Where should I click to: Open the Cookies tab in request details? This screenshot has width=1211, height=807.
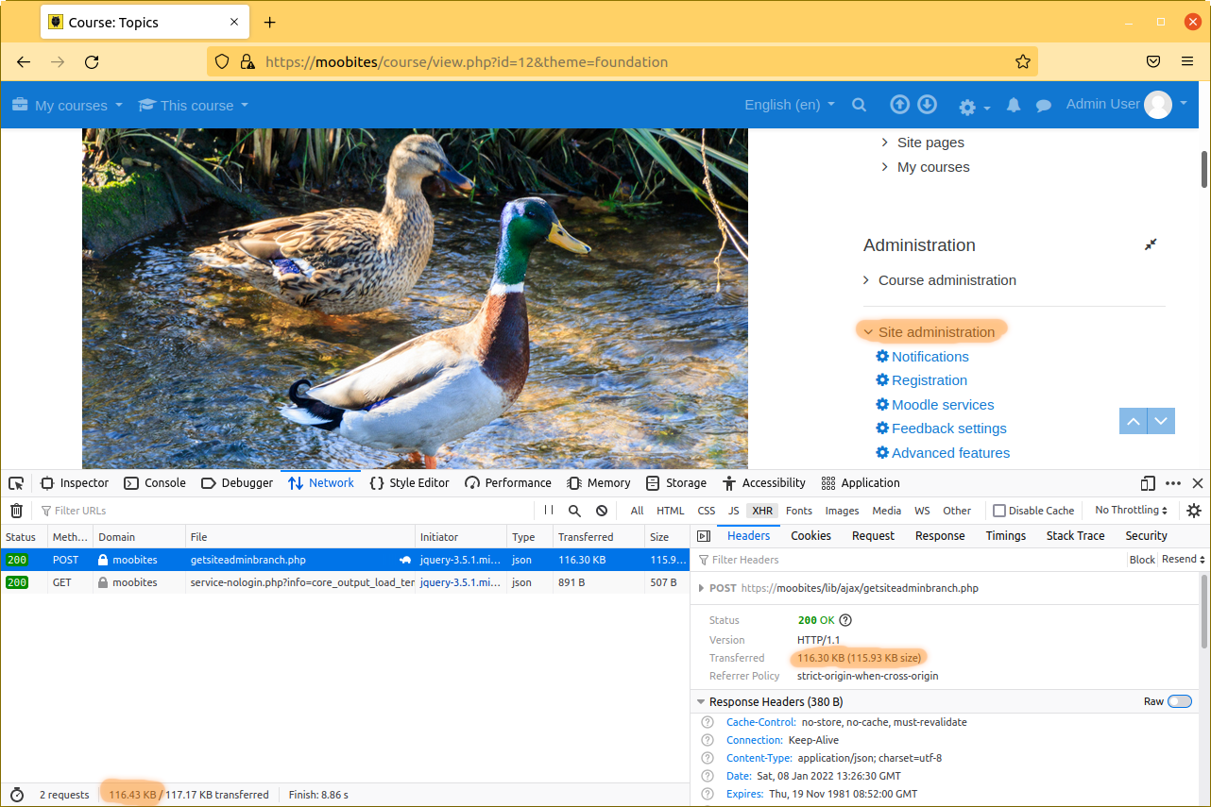(811, 536)
